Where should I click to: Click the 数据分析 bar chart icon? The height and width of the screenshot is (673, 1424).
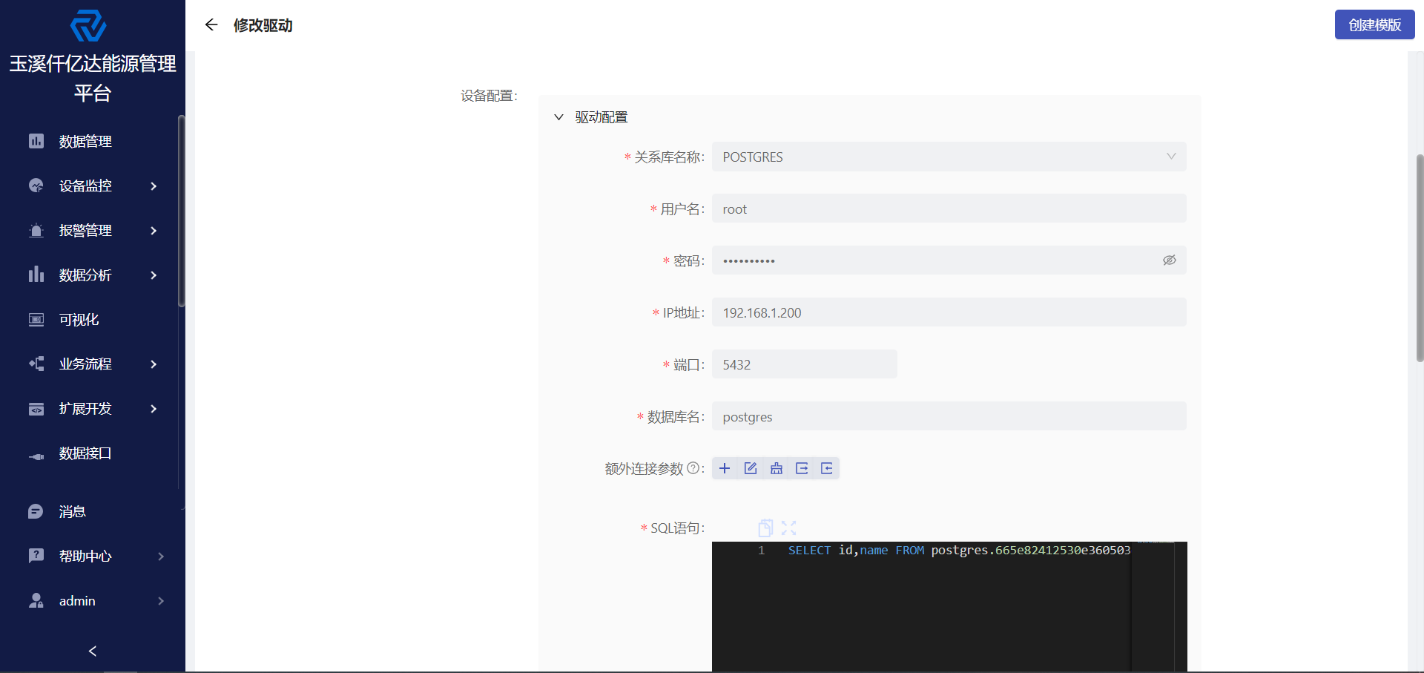[36, 275]
